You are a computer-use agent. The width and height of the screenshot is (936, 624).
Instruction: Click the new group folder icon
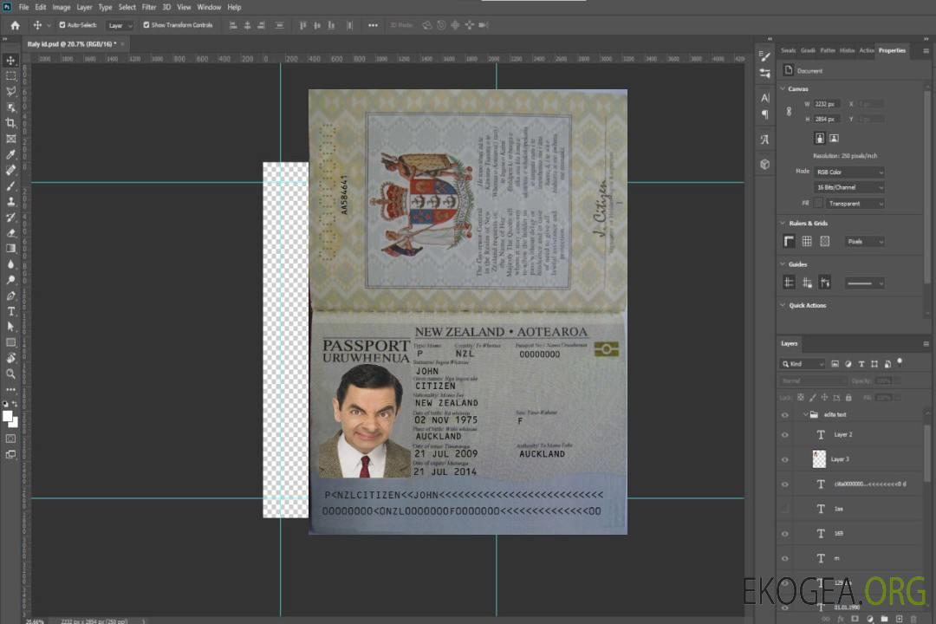pos(884,619)
